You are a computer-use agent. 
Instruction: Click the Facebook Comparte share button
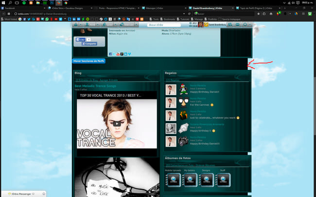point(89,44)
